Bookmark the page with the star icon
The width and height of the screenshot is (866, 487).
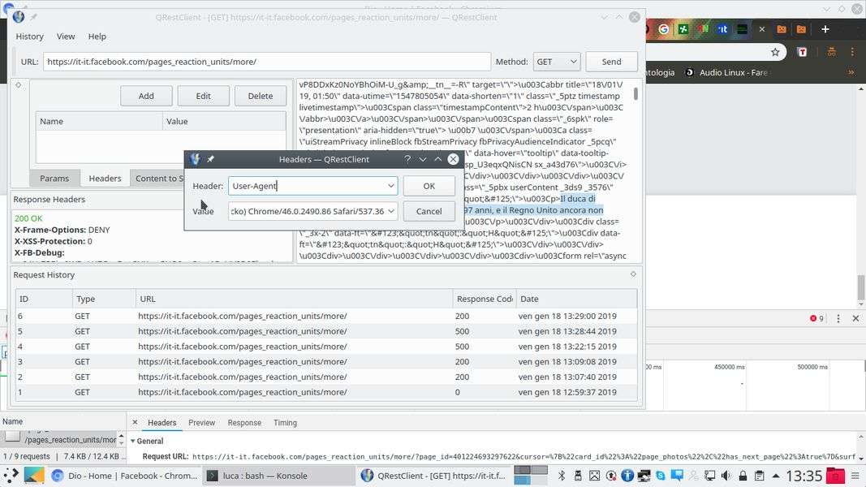click(775, 52)
